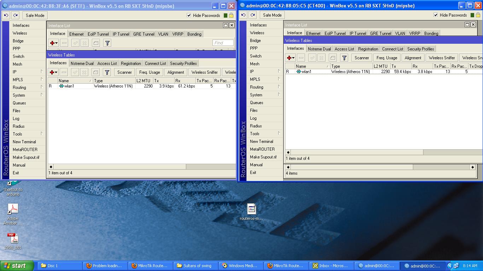Toggle Safe Mode in SFTF window

pyautogui.click(x=35, y=16)
